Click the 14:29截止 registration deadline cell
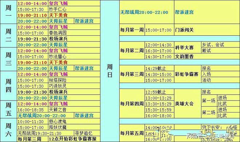Viewport: 240px width, 142px height. coord(159,68)
